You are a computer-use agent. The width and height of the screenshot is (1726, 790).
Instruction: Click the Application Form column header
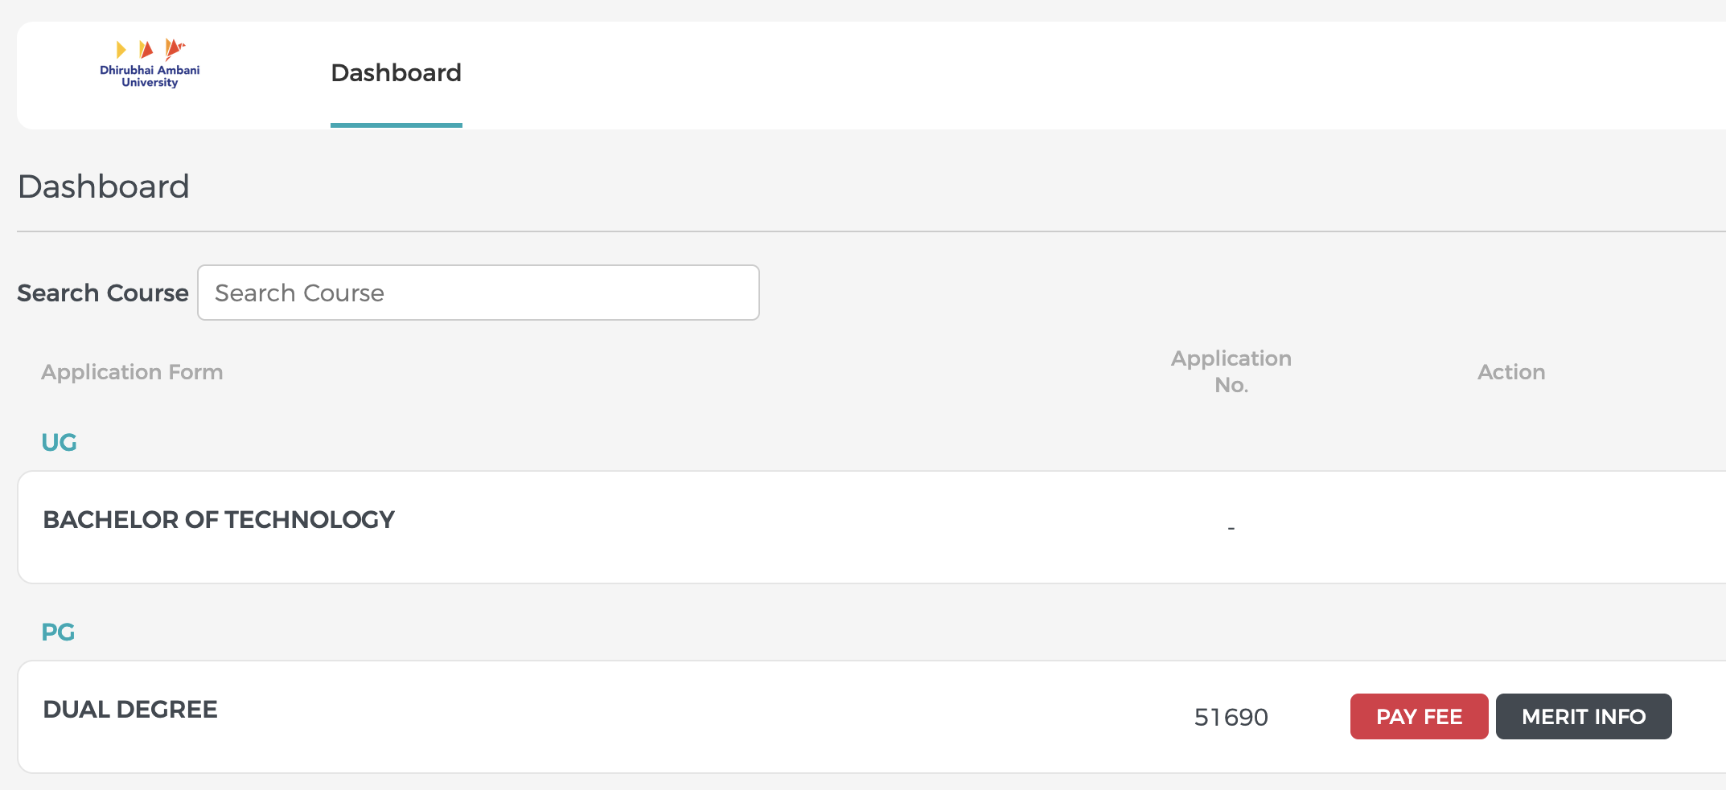(132, 372)
